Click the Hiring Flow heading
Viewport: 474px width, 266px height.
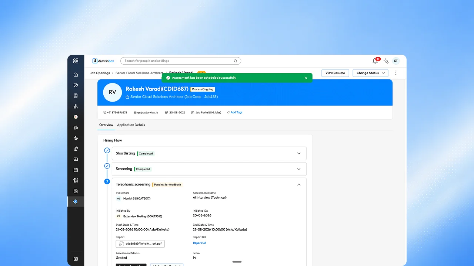pyautogui.click(x=113, y=140)
